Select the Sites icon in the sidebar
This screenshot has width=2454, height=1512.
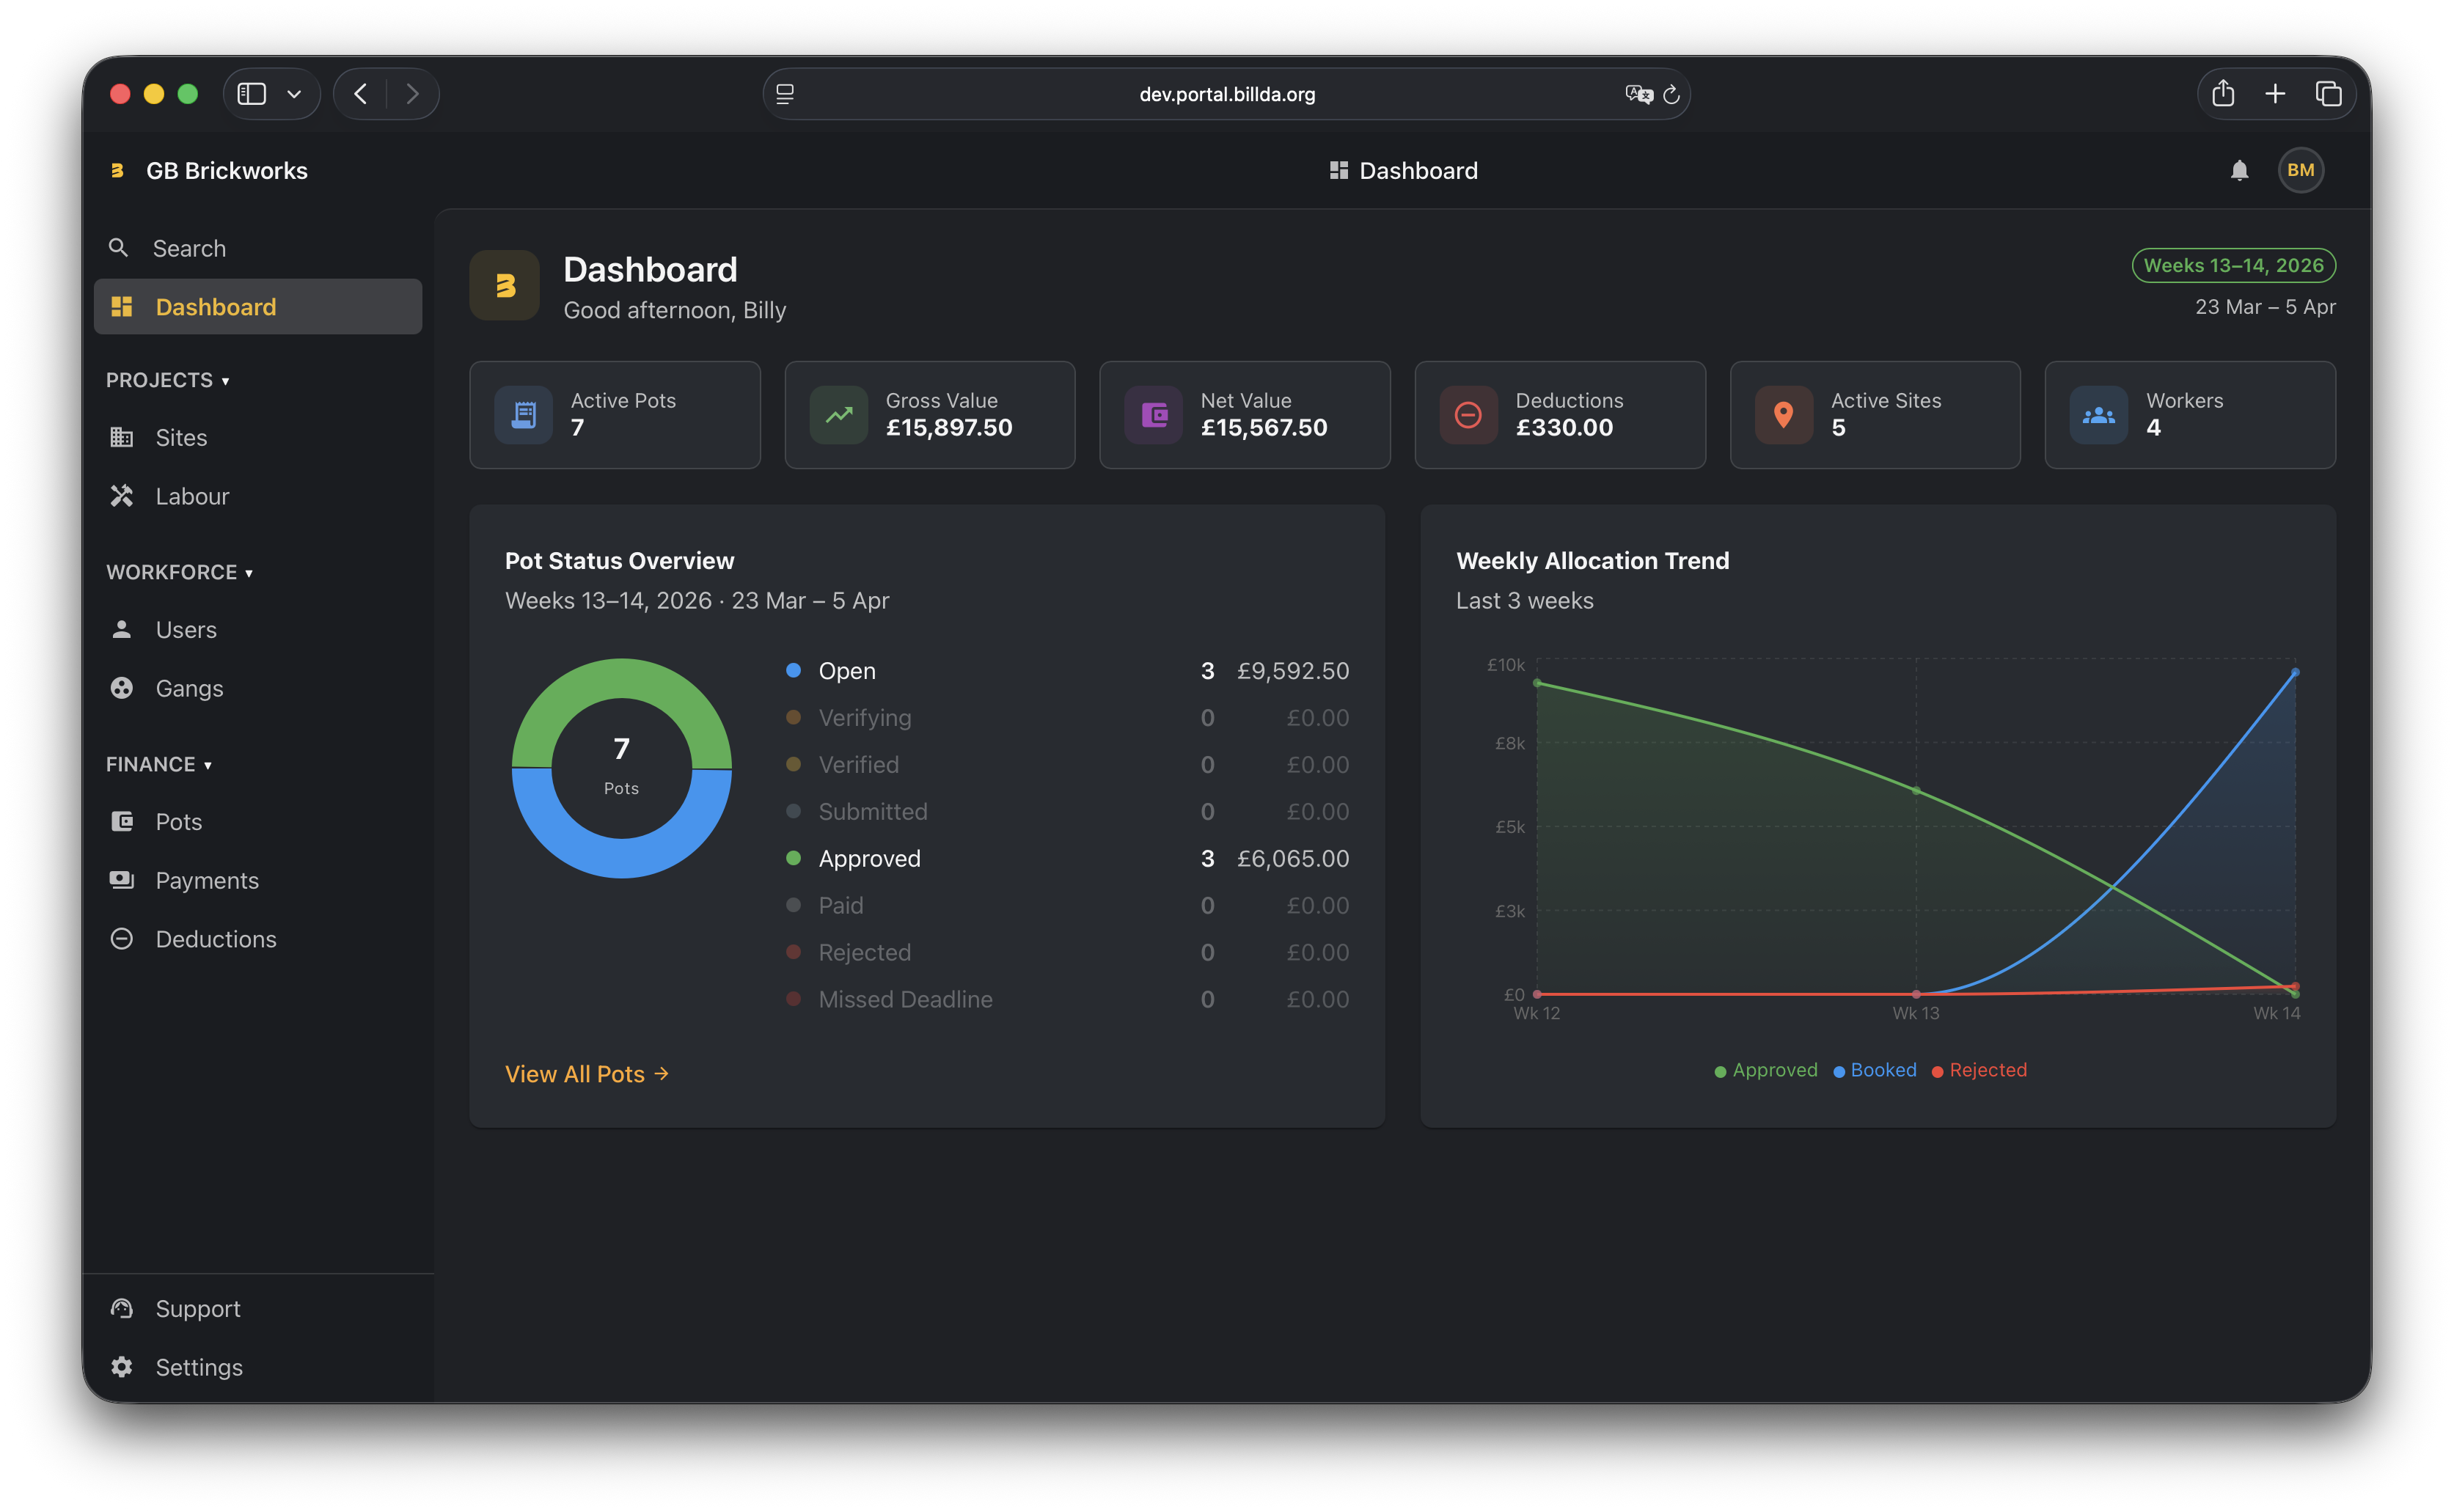pyautogui.click(x=122, y=437)
